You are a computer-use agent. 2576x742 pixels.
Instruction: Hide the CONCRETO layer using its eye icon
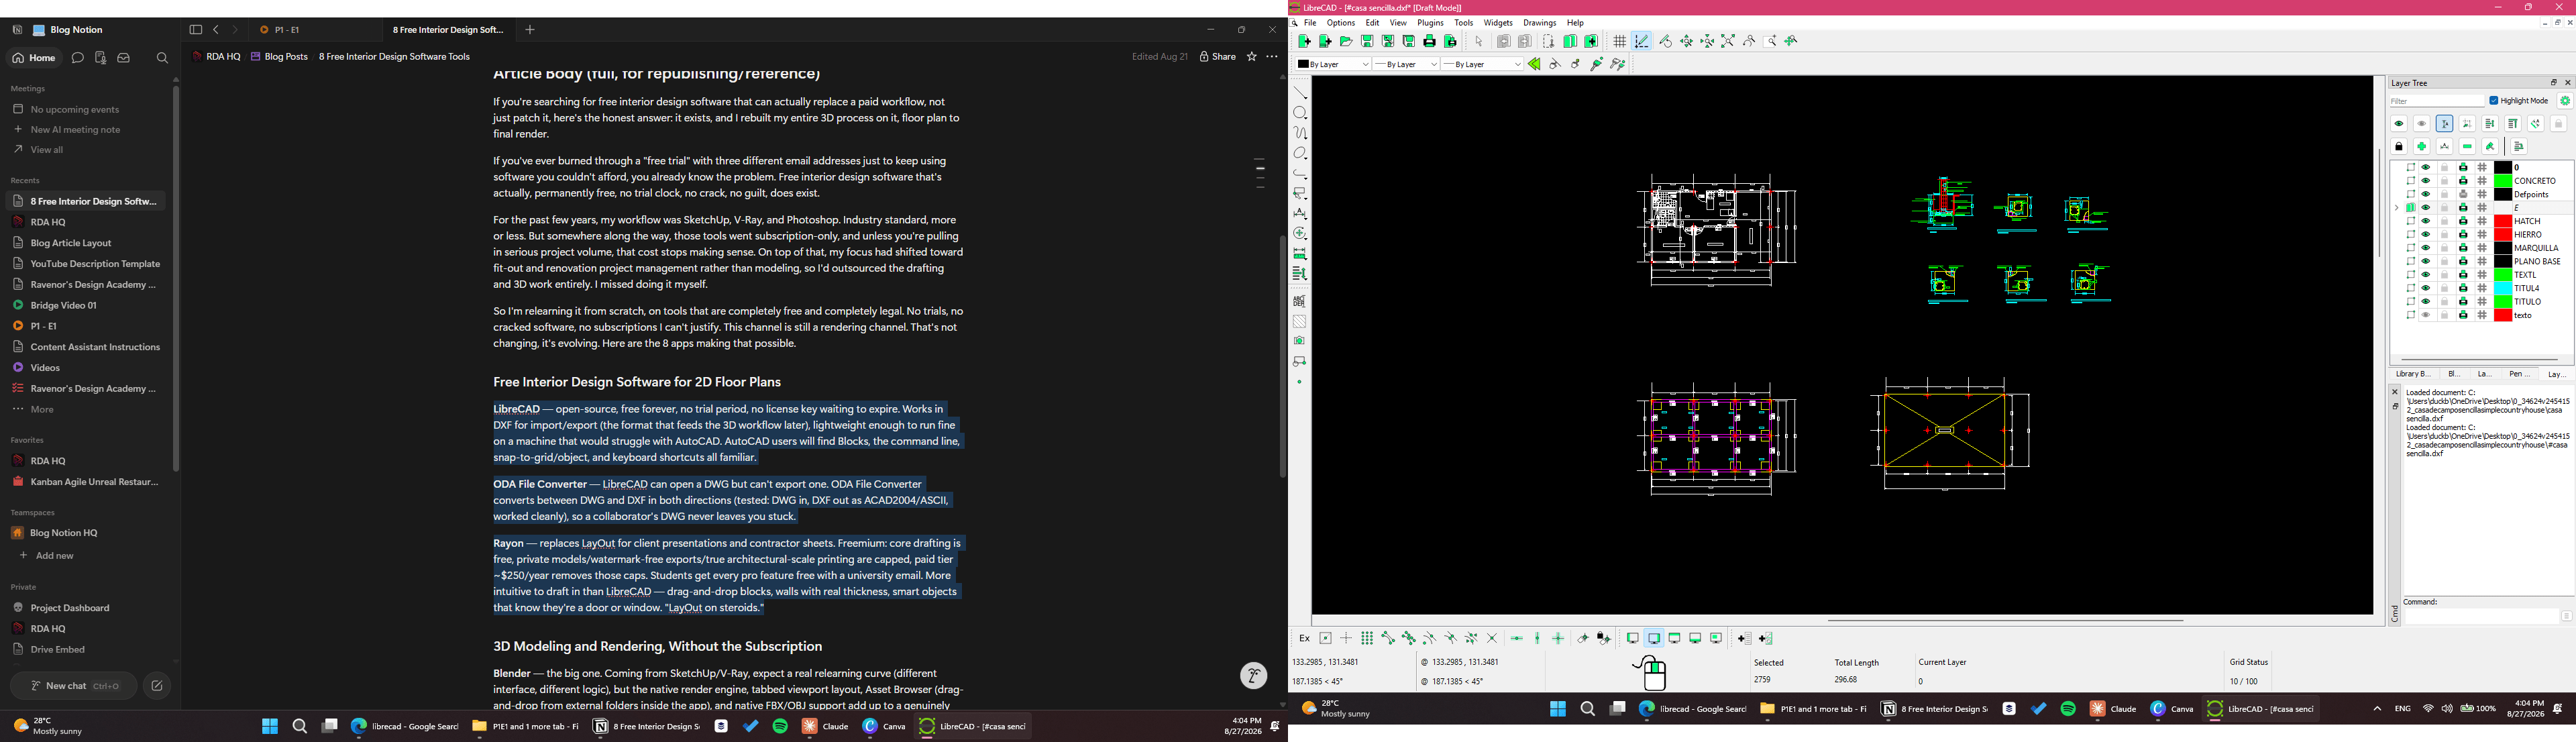2425,181
